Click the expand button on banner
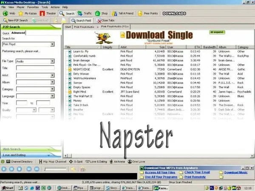Screen dimensions: 255x191 click(x=217, y=32)
